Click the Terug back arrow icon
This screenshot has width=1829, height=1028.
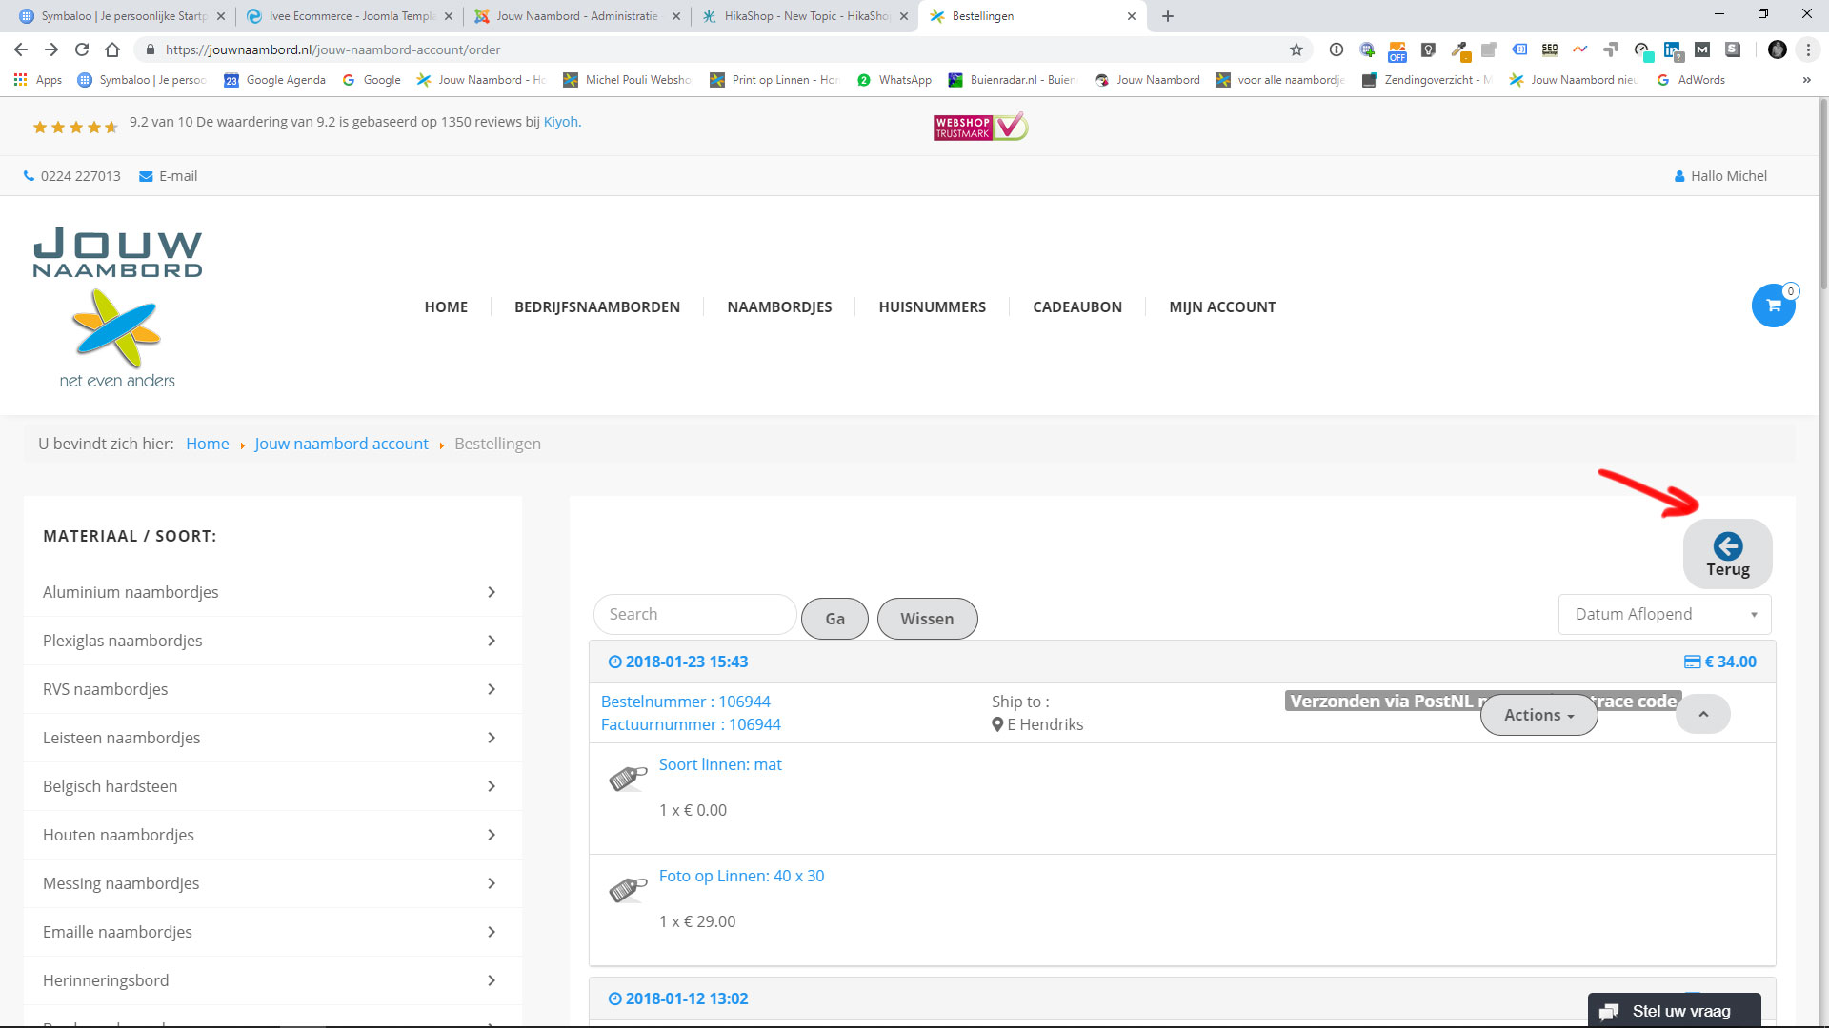click(1727, 546)
